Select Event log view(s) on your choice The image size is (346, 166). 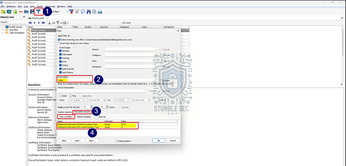[x=59, y=43]
